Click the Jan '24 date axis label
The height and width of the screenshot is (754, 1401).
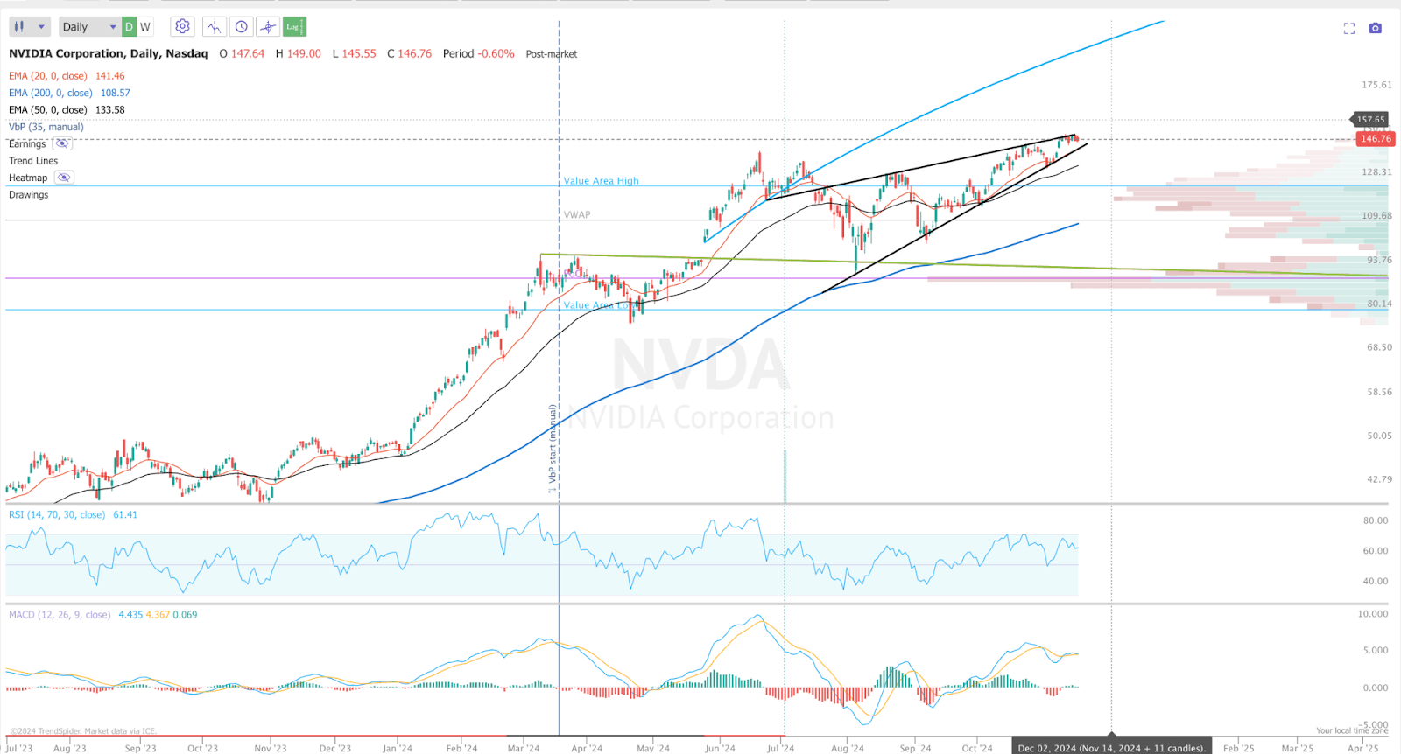[x=398, y=748]
